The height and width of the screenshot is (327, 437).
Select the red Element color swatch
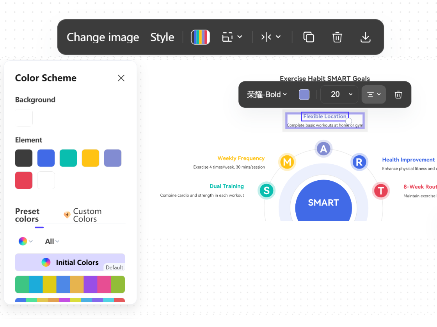point(23,180)
